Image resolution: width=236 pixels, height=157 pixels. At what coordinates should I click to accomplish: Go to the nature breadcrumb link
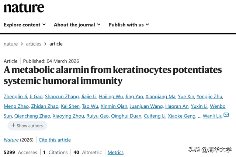pyautogui.click(x=11, y=44)
